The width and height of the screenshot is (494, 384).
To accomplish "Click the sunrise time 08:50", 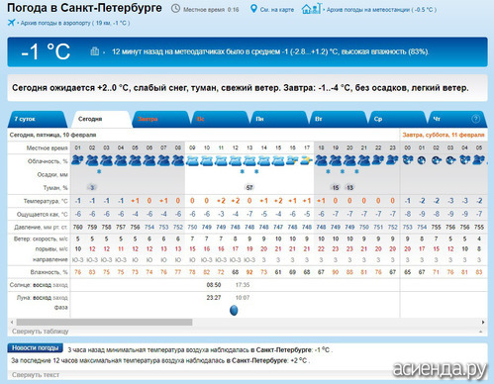I will pos(214,285).
